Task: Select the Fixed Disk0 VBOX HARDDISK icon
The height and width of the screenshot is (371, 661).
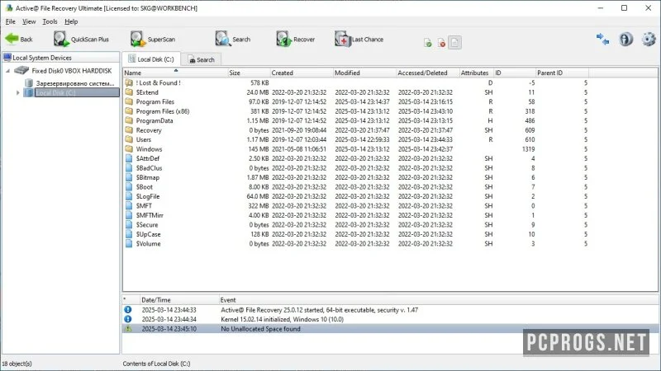Action: point(21,71)
